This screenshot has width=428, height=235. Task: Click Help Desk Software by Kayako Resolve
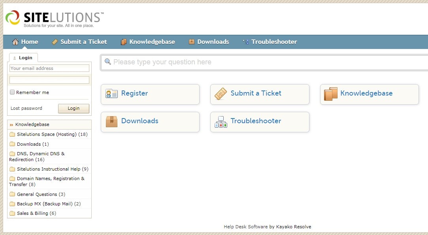pos(268,227)
